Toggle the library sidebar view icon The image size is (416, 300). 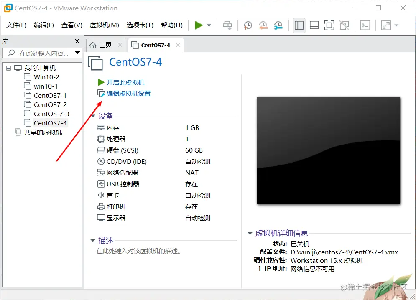coord(299,25)
